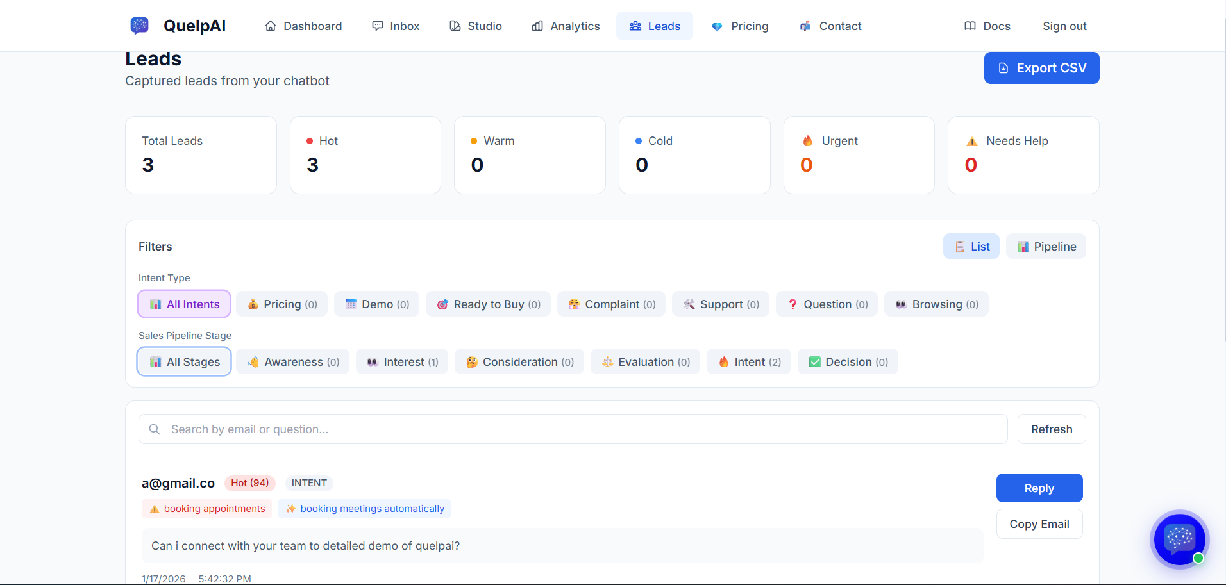Open the chatbot widget bubble
This screenshot has height=585, width=1226.
1179,540
